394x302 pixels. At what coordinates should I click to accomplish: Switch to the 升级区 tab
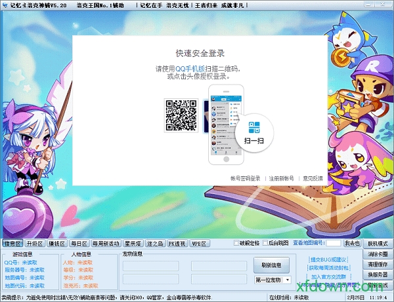point(34,243)
